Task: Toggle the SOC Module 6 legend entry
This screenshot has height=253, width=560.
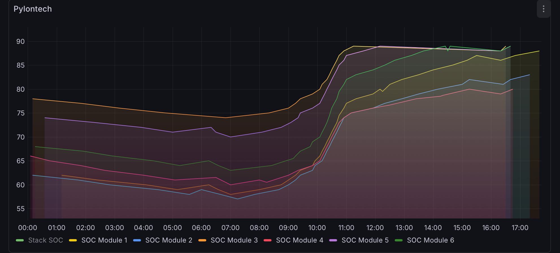Action: (x=431, y=240)
